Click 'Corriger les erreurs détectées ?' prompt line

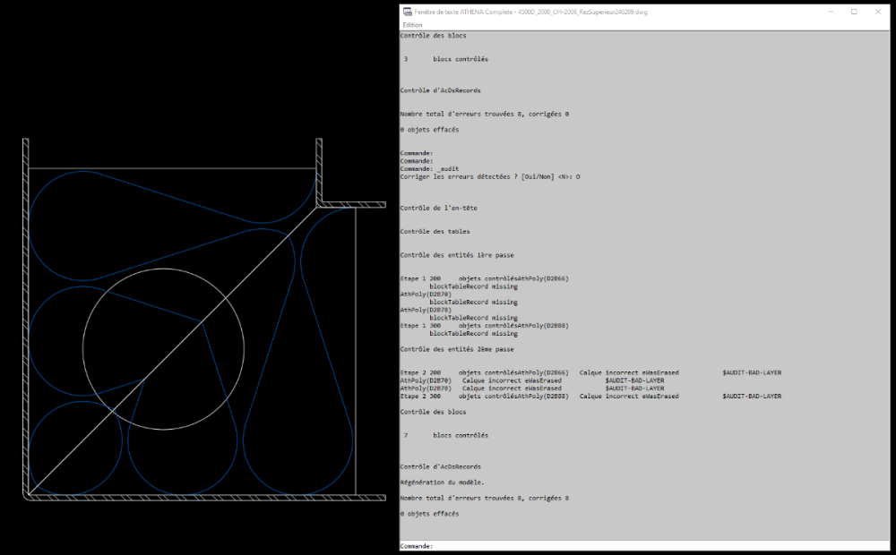(x=490, y=177)
